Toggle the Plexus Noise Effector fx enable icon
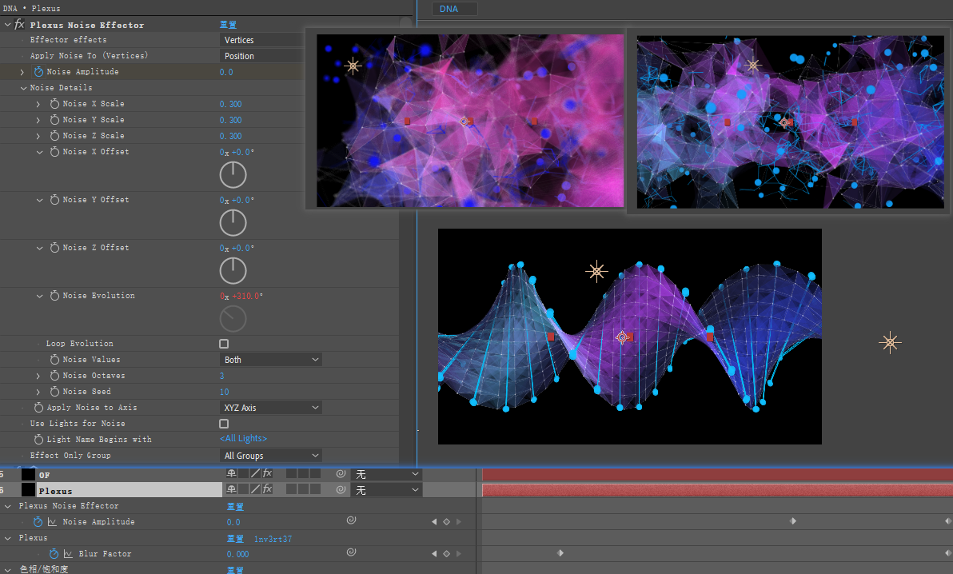 click(19, 25)
